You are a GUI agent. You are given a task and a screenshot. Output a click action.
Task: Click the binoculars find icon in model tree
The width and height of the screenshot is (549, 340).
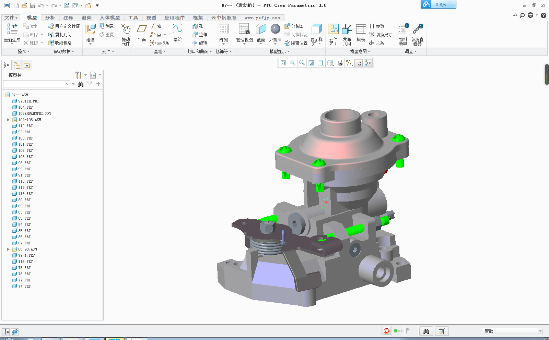pyautogui.click(x=81, y=84)
